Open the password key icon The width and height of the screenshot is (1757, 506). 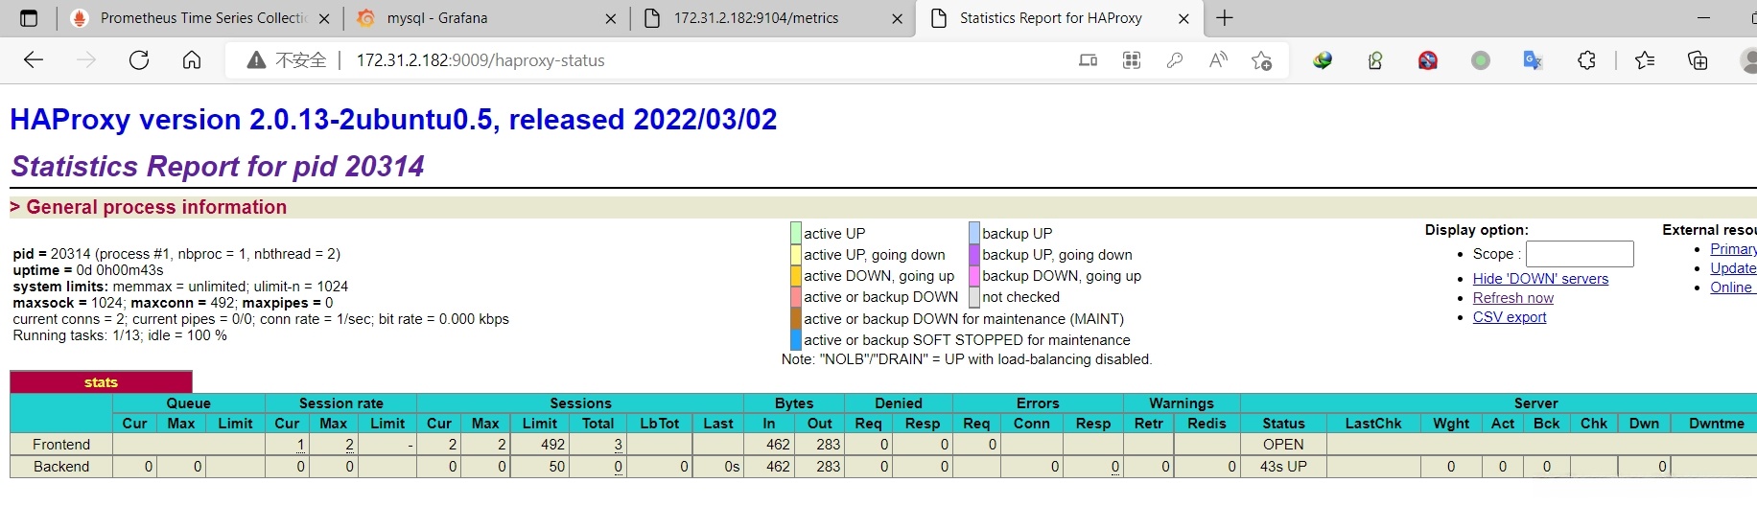point(1175,60)
